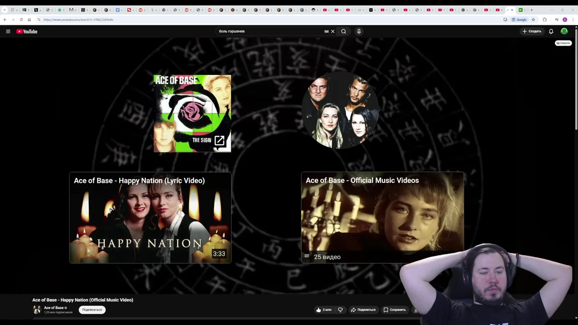Open Google Lens chip in address bar
Viewport: 578px width, 325px height.
pyautogui.click(x=519, y=19)
